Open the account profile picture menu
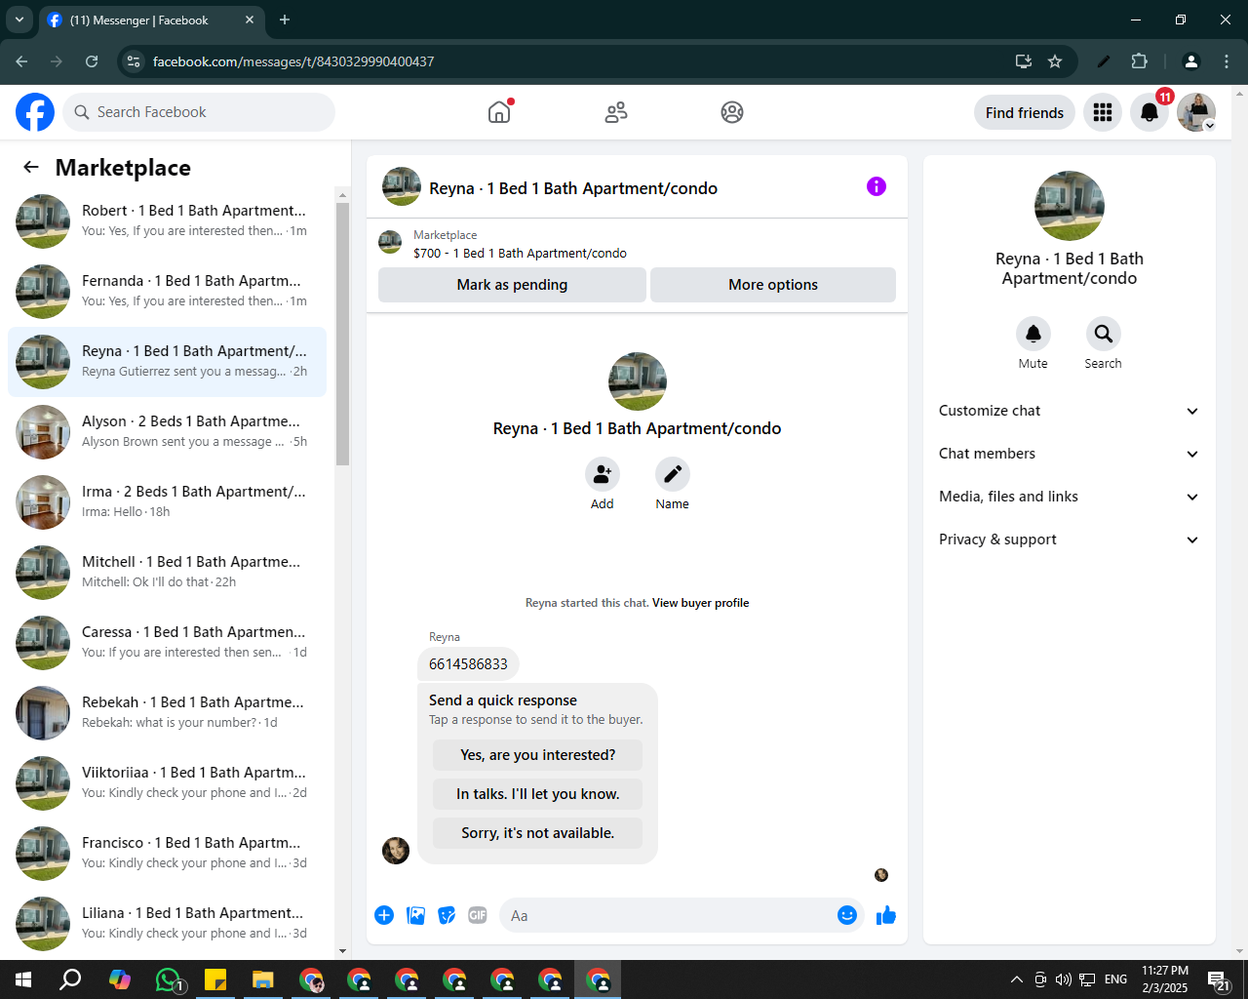 pos(1196,112)
